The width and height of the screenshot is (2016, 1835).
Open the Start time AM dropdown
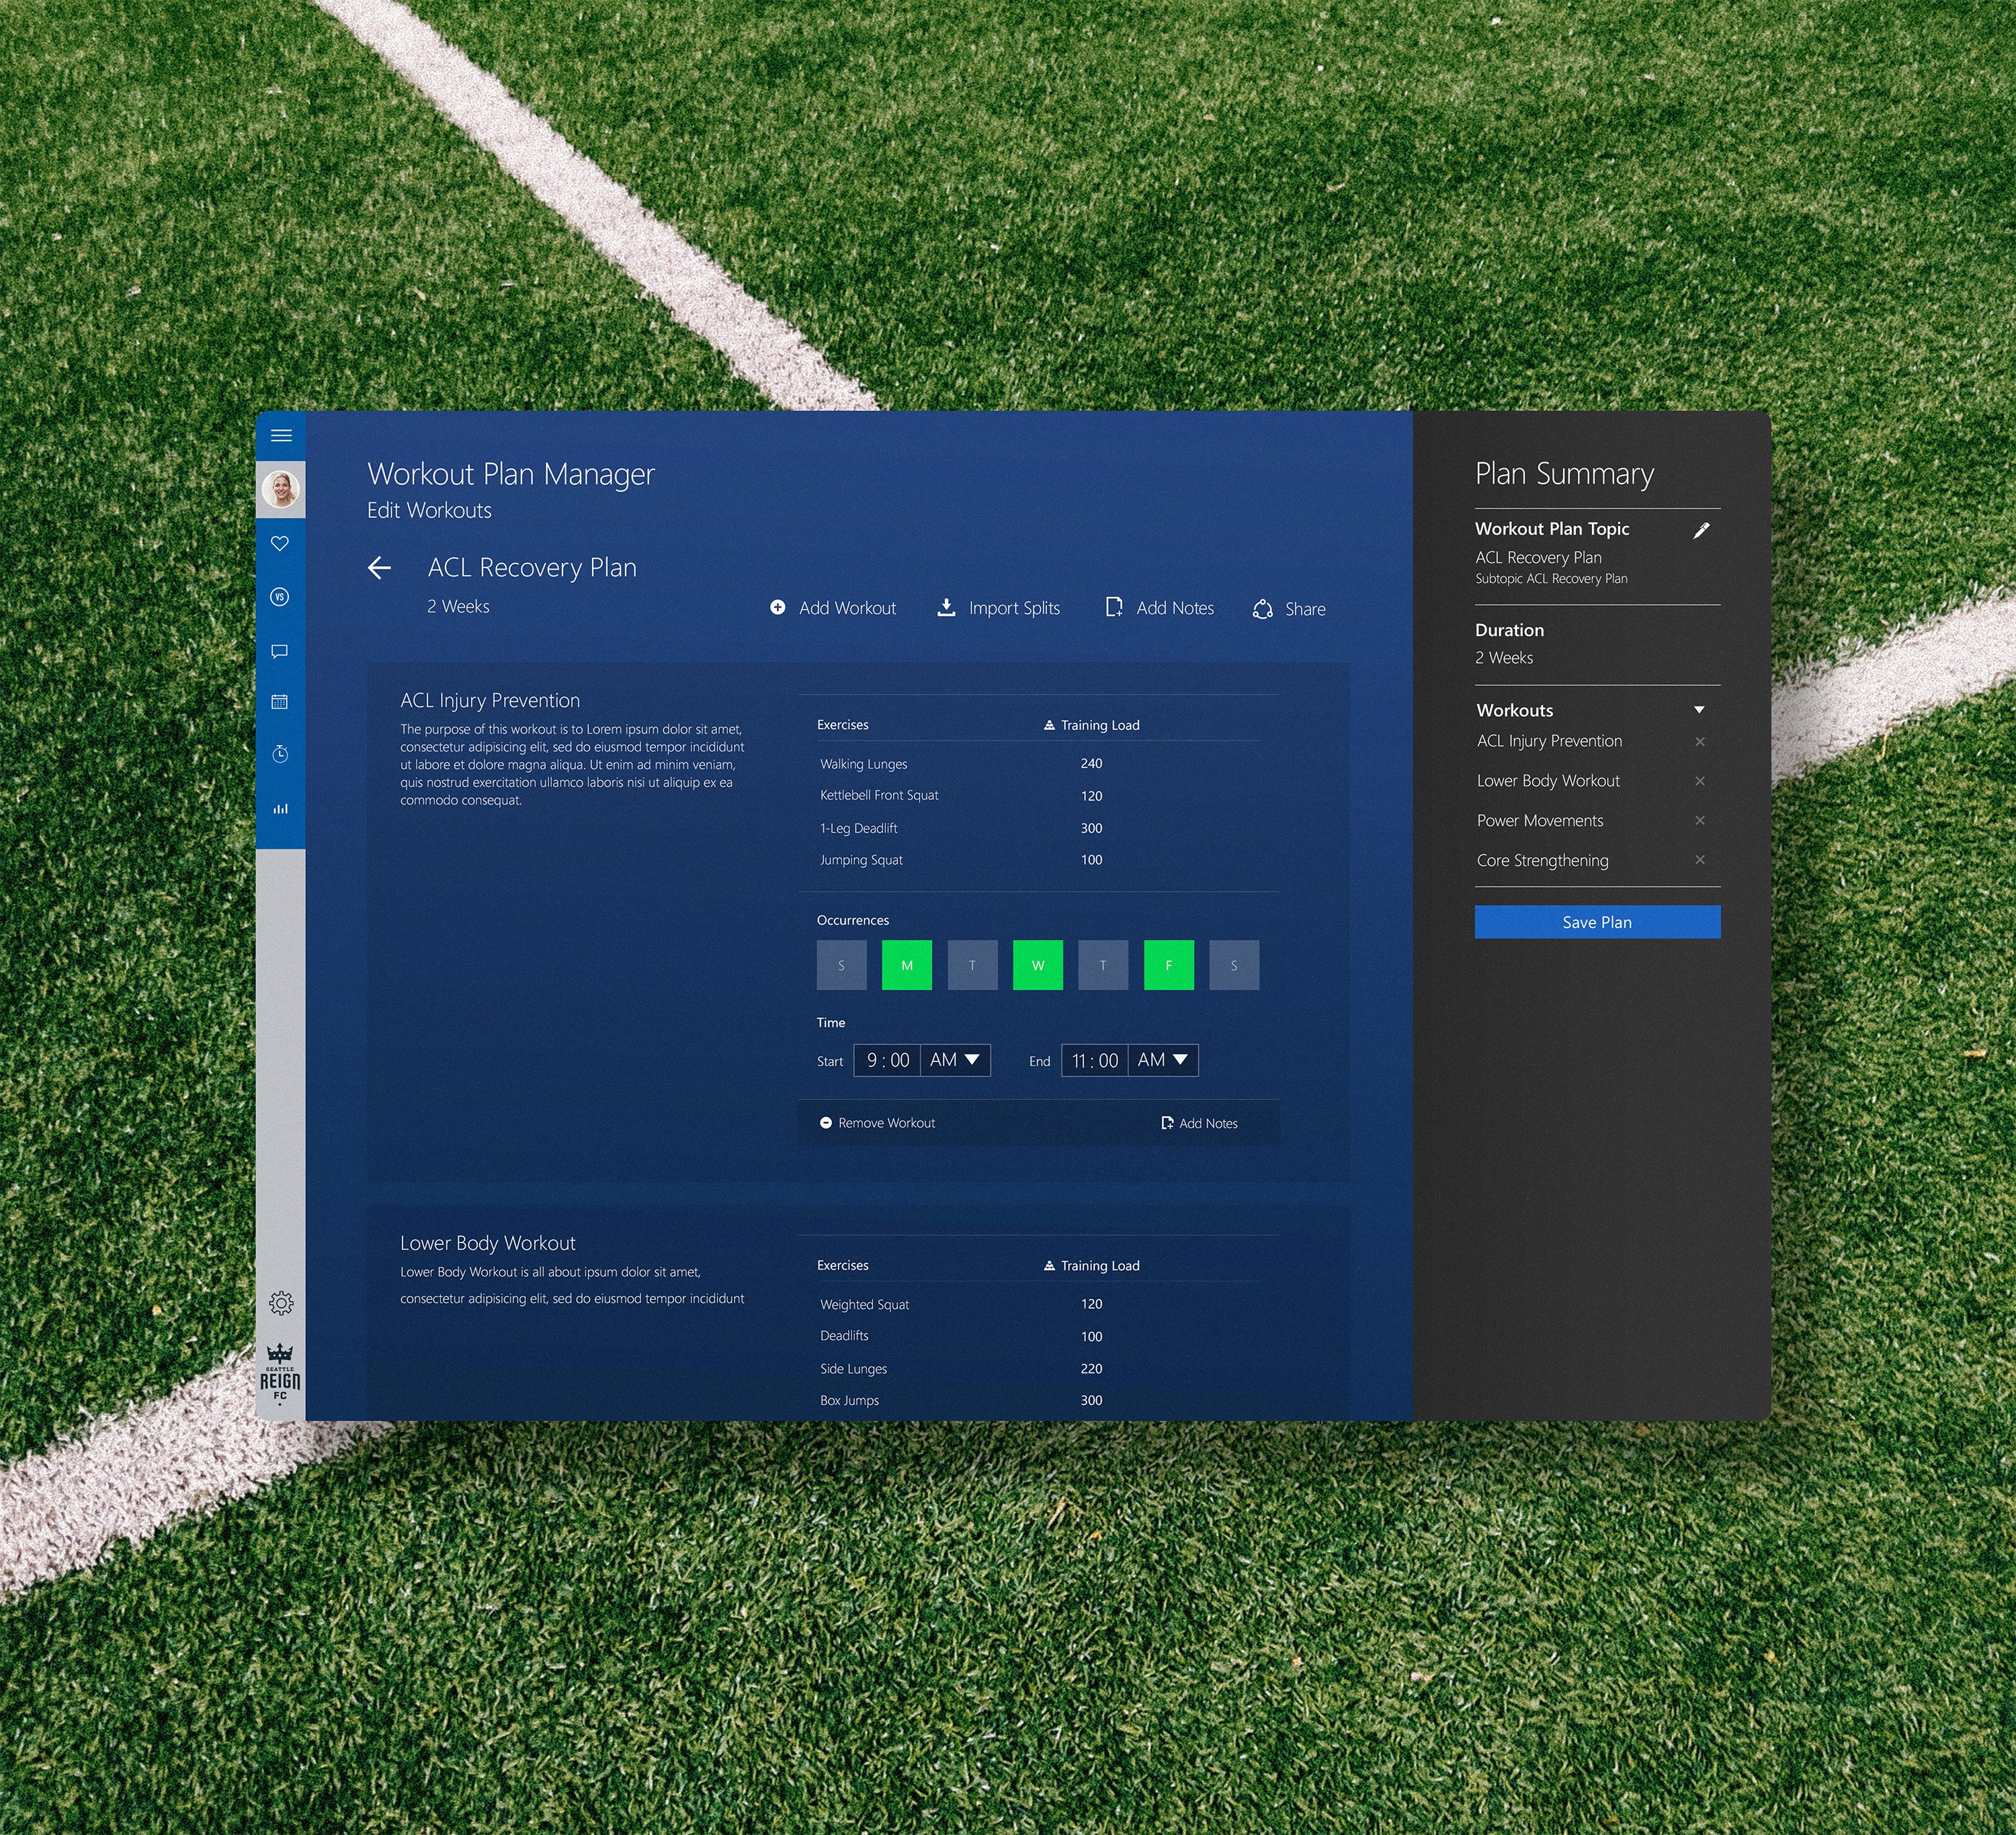pyautogui.click(x=955, y=1059)
